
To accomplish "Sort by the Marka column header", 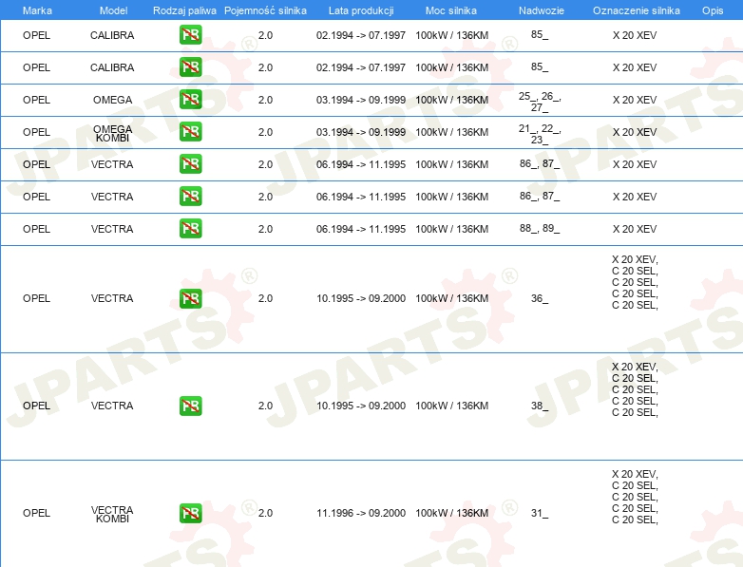I will [37, 10].
